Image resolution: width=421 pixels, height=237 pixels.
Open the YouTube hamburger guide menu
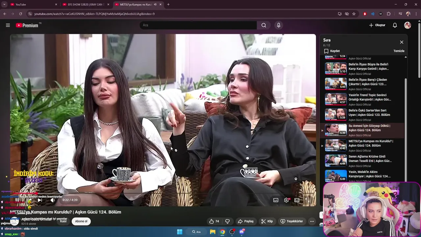(x=8, y=25)
